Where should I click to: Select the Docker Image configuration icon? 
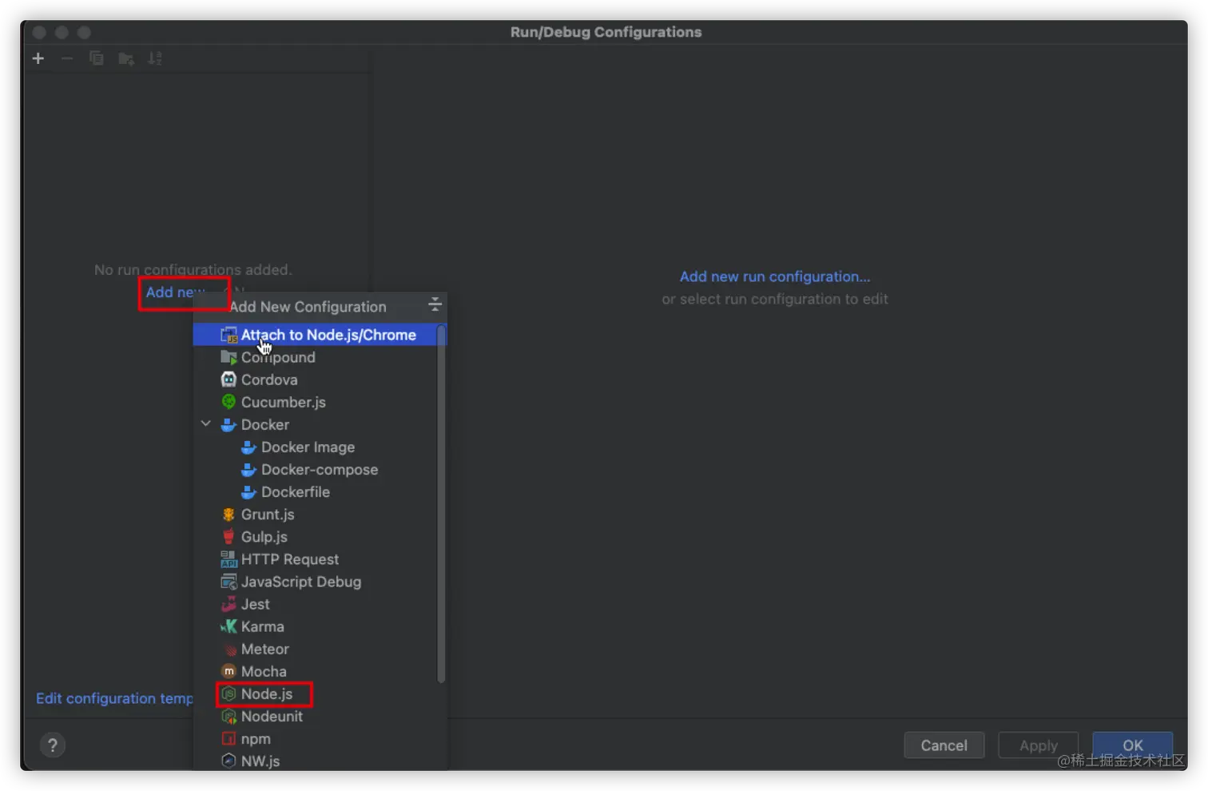coord(248,447)
